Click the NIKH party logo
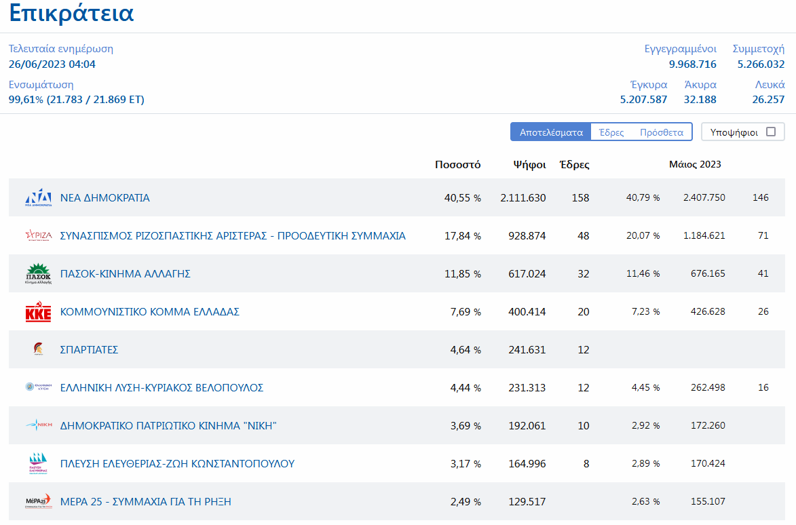 tap(38, 425)
